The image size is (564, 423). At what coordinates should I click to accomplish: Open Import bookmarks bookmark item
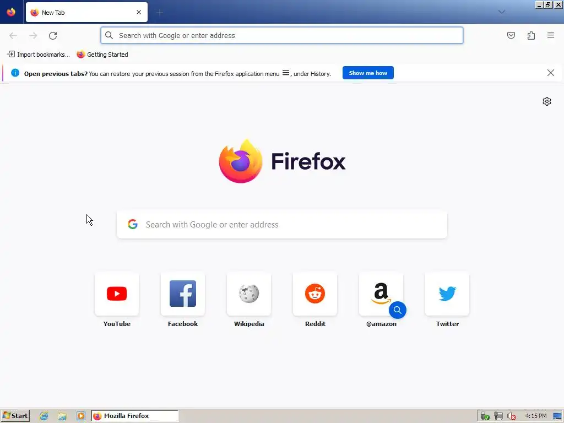[x=38, y=55]
